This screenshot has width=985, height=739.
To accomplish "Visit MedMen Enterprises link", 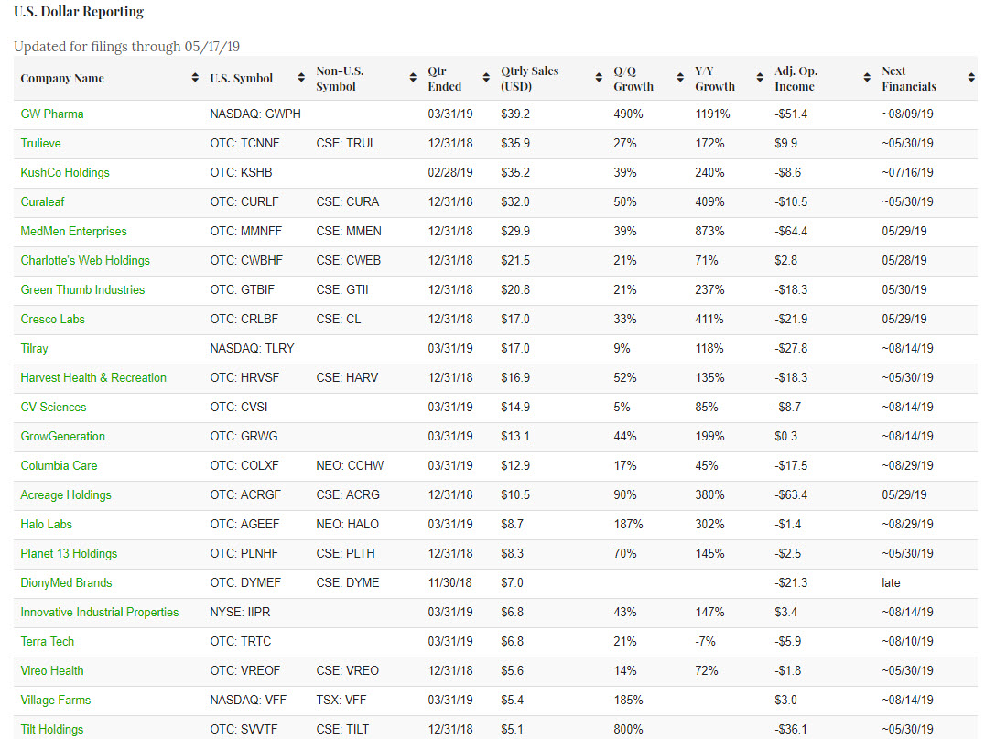I will click(x=74, y=232).
